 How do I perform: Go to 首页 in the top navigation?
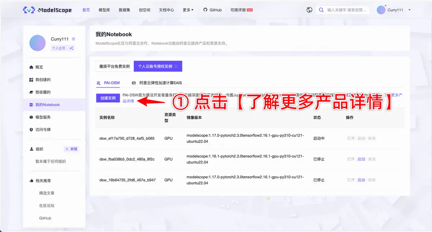(x=86, y=10)
